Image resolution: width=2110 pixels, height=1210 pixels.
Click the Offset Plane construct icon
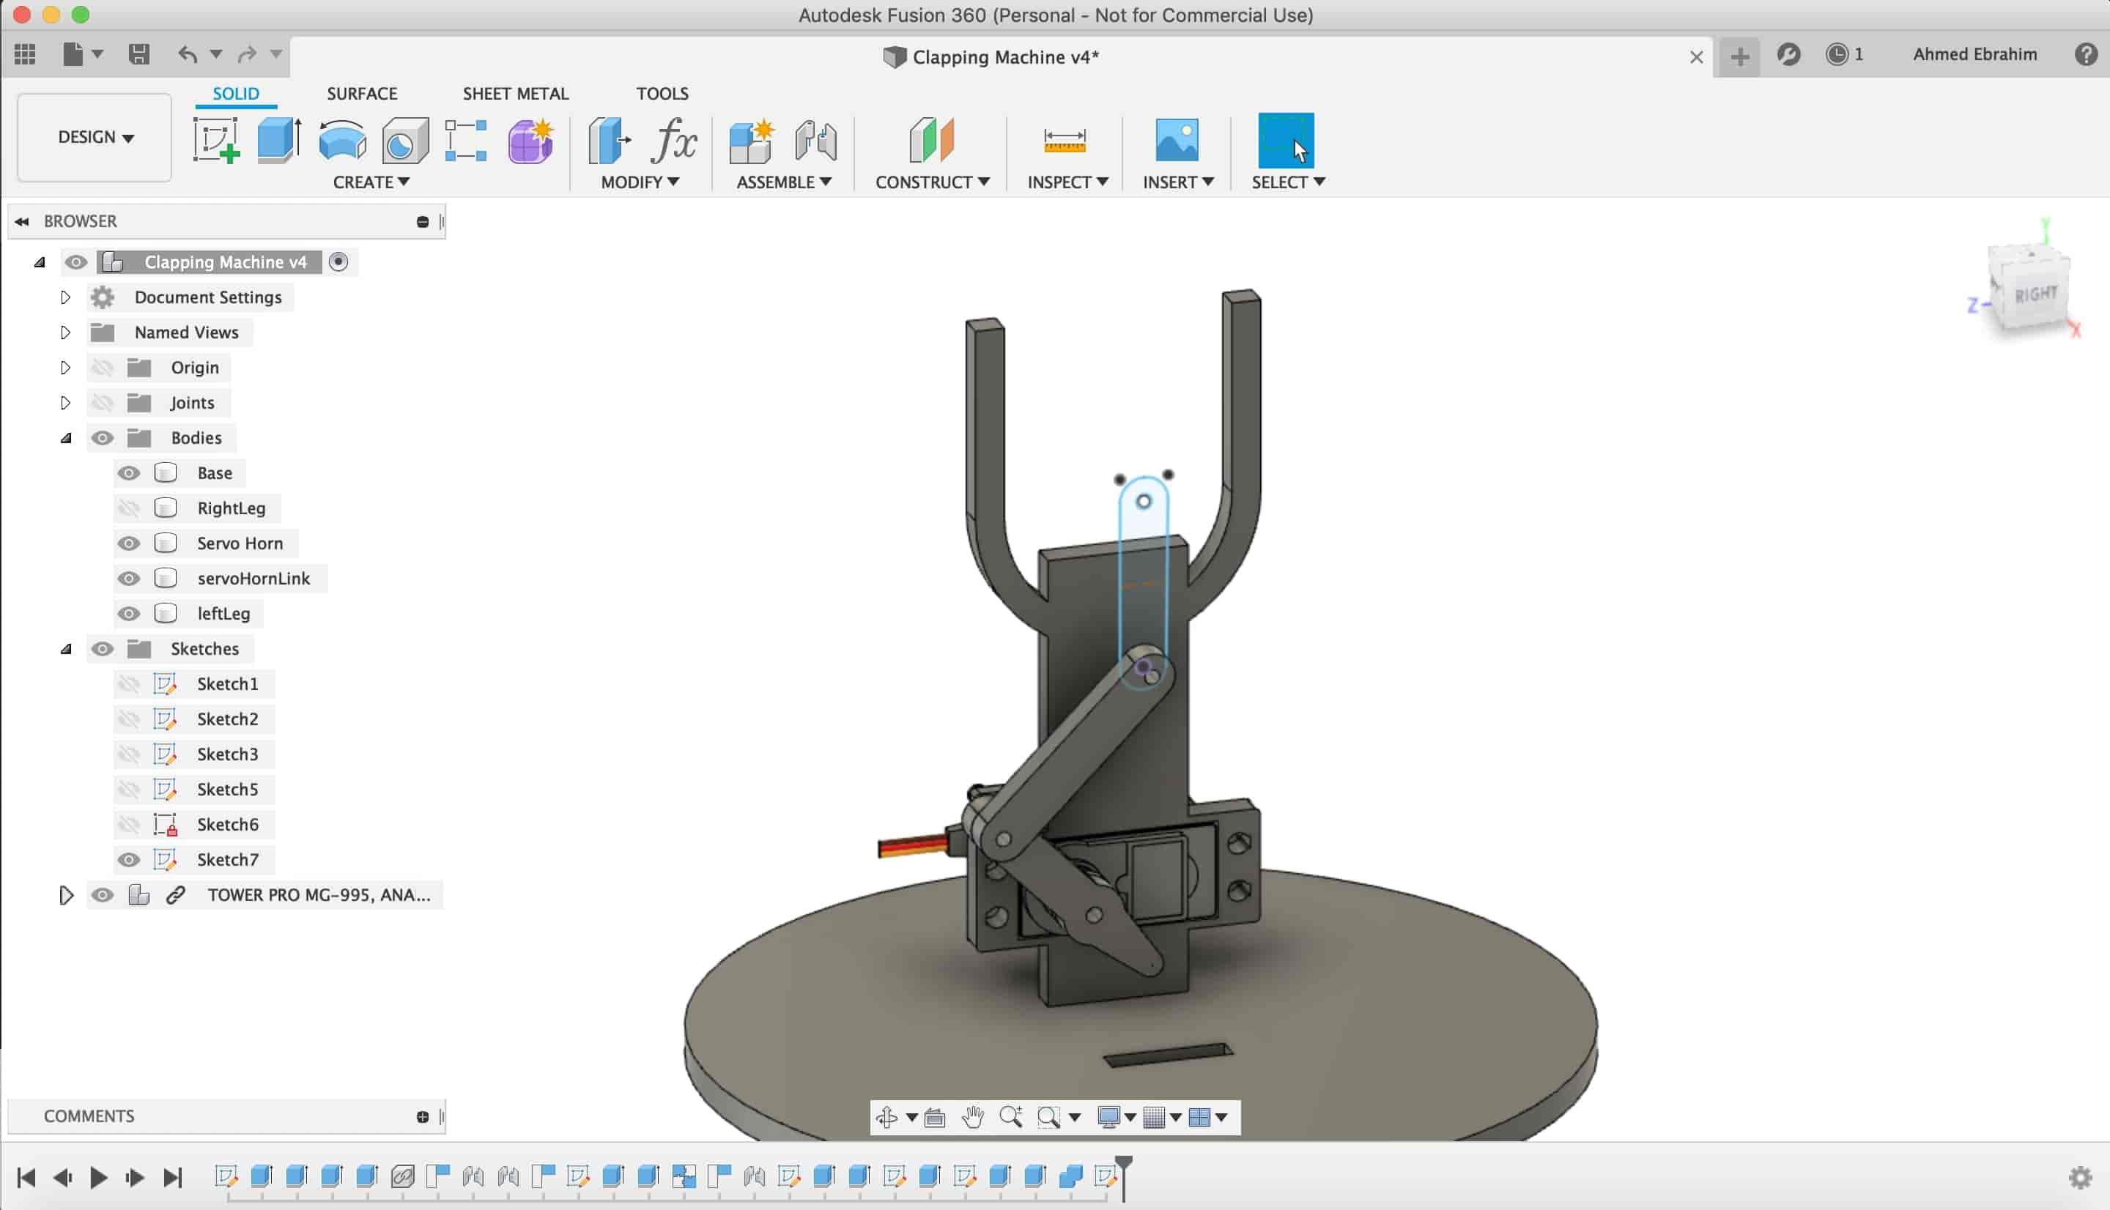(x=932, y=140)
